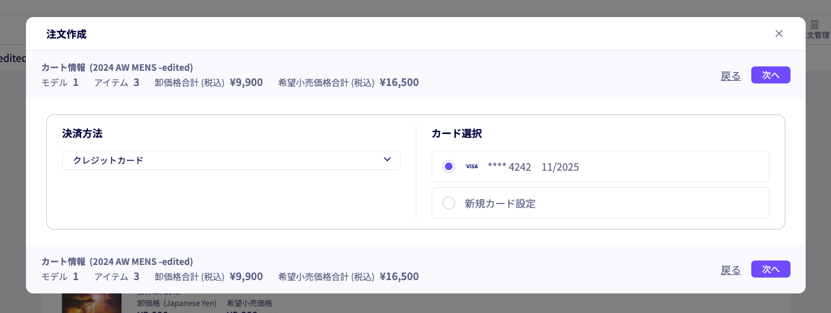Click the card expiry 11/2025 text

pos(560,167)
